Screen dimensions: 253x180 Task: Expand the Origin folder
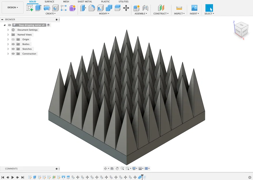pos(8,39)
